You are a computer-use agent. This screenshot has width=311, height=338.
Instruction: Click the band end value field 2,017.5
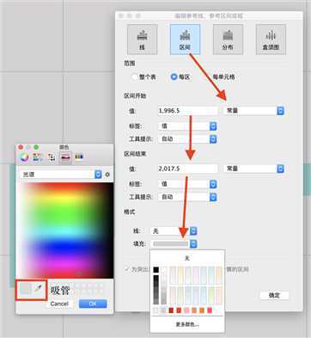click(x=188, y=169)
